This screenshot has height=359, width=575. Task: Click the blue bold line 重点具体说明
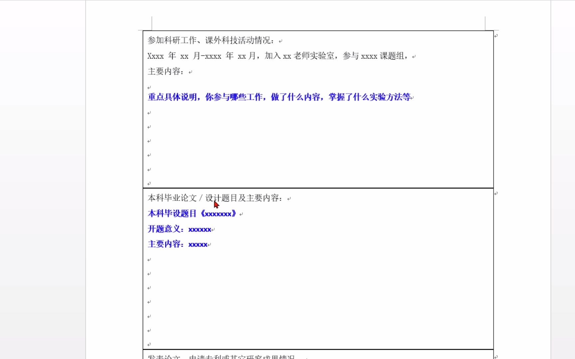click(x=279, y=97)
